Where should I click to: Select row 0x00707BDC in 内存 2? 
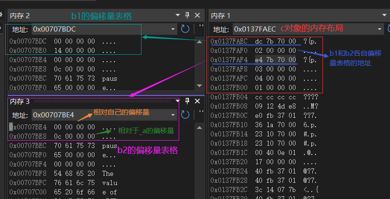63,41
